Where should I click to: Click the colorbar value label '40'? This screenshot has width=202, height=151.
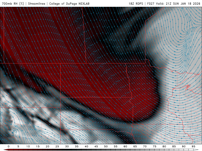click(x=86, y=146)
